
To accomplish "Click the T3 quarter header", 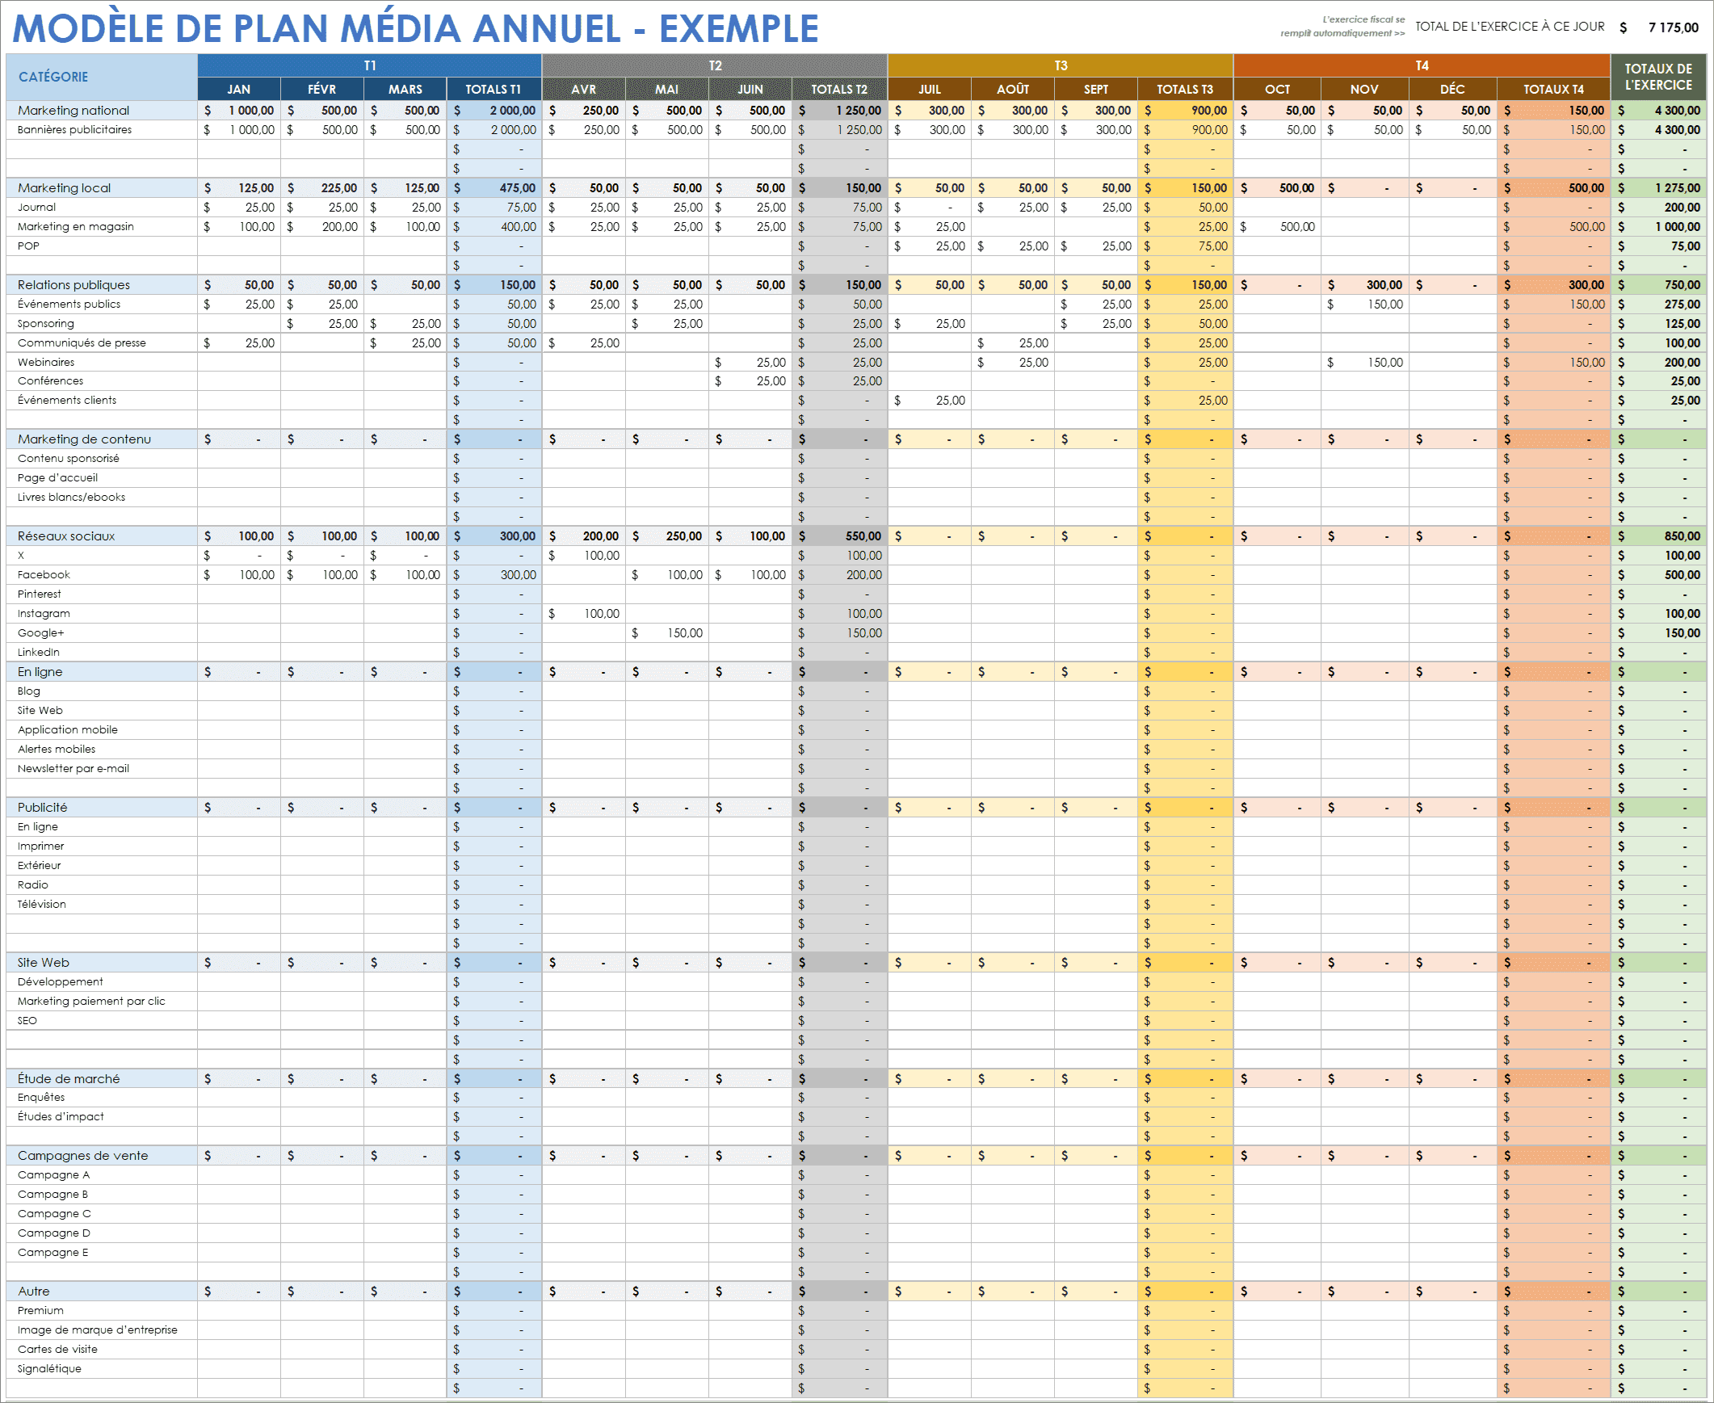I will click(1061, 65).
